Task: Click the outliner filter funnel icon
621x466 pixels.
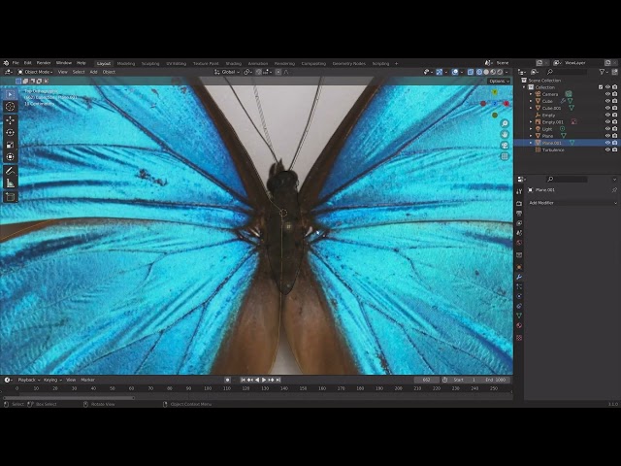Action: click(x=602, y=72)
